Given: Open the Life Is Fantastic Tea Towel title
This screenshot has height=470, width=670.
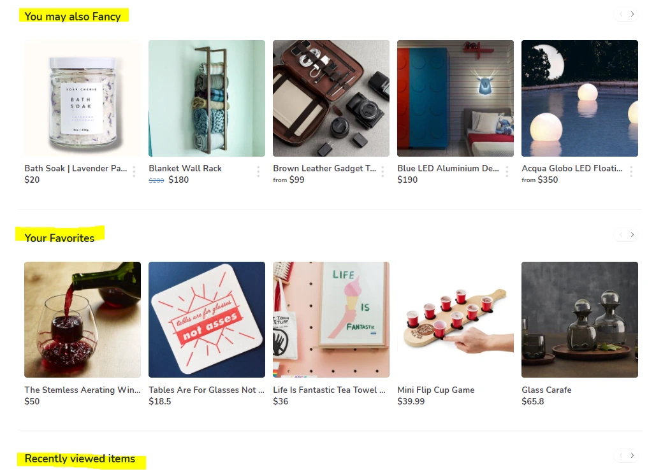Looking at the screenshot, I should tap(329, 390).
